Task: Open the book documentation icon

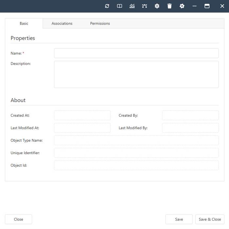Action: pos(120,6)
